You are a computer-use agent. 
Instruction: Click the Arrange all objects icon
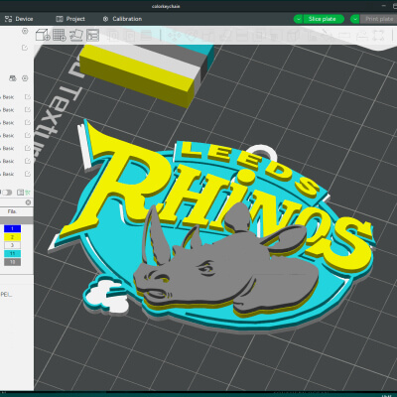coord(92,35)
